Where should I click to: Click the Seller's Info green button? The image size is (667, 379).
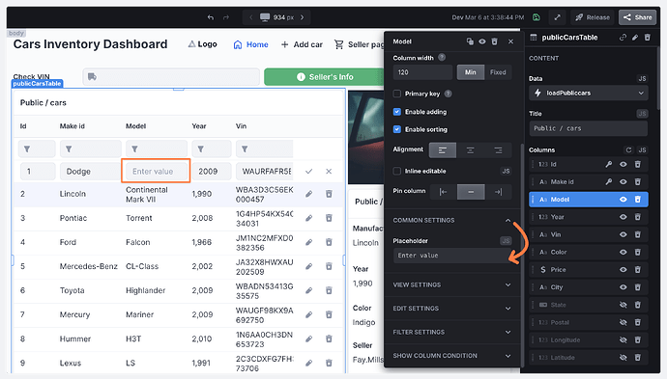click(325, 77)
